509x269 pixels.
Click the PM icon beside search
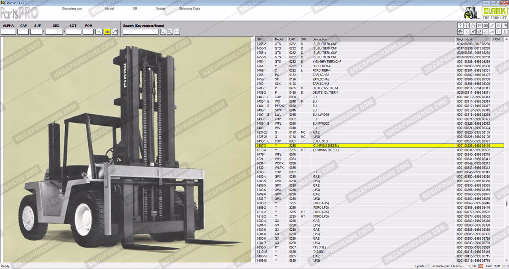[177, 32]
